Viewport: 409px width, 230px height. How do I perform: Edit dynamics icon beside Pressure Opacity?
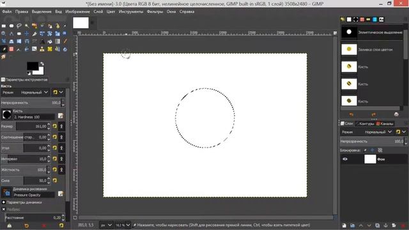click(61, 194)
